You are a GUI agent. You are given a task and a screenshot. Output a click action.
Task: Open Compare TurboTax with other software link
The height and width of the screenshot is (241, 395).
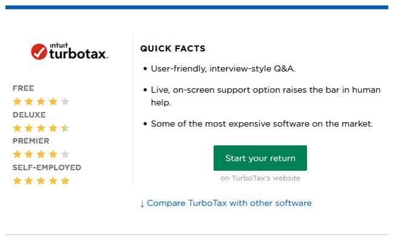tap(229, 203)
